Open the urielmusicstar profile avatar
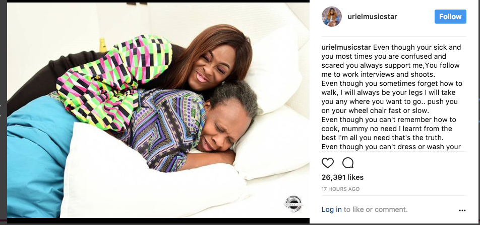 [x=332, y=17]
